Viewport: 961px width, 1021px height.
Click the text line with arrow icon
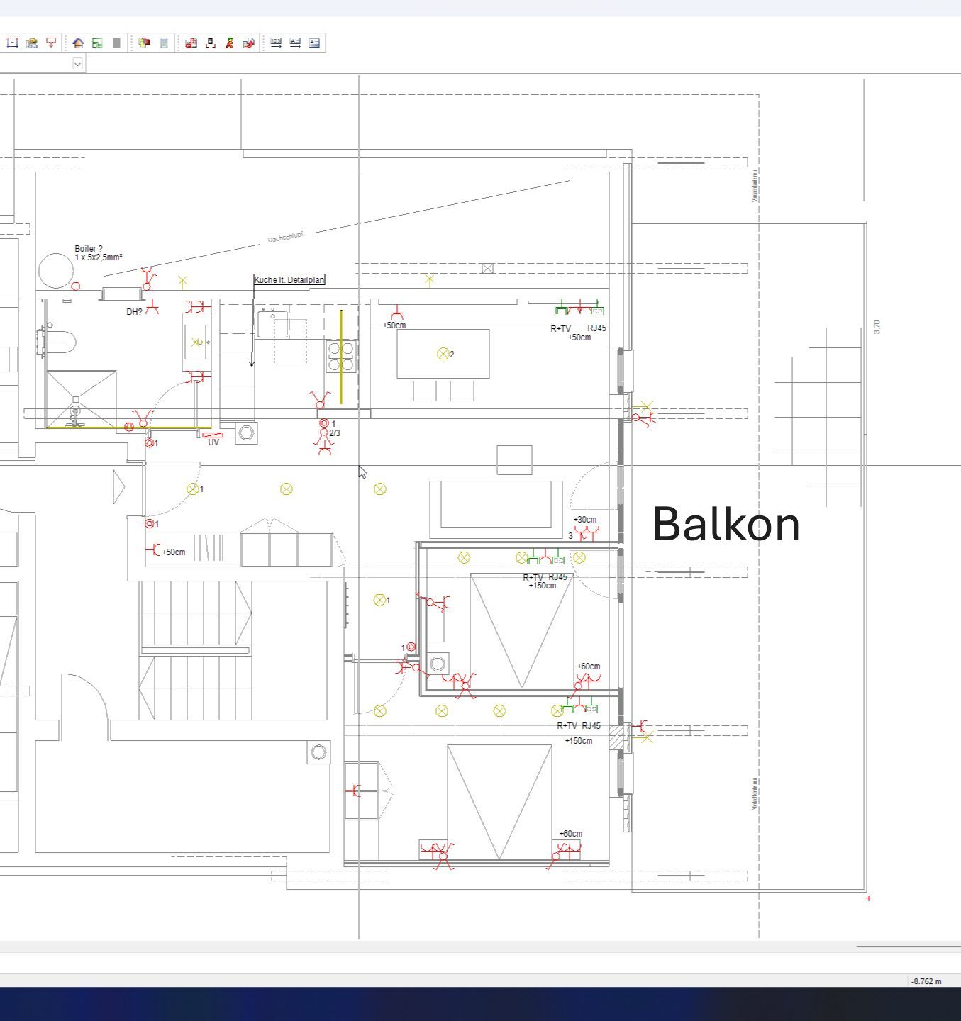click(x=295, y=43)
